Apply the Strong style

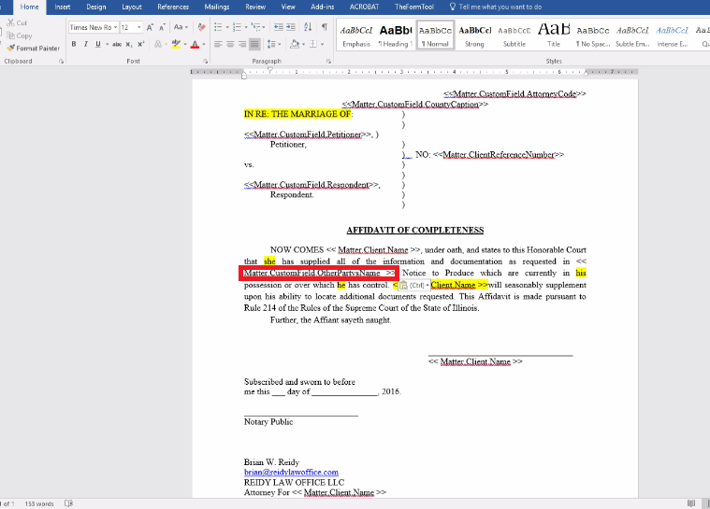click(x=474, y=35)
